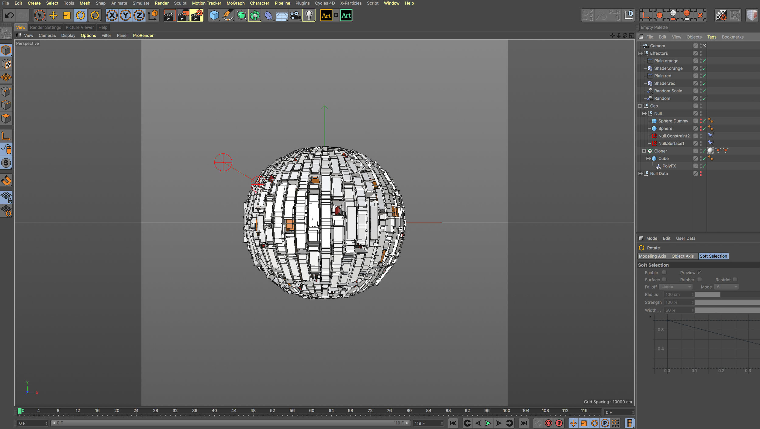Open the ProRender viewport menu
760x429 pixels.
pos(143,36)
